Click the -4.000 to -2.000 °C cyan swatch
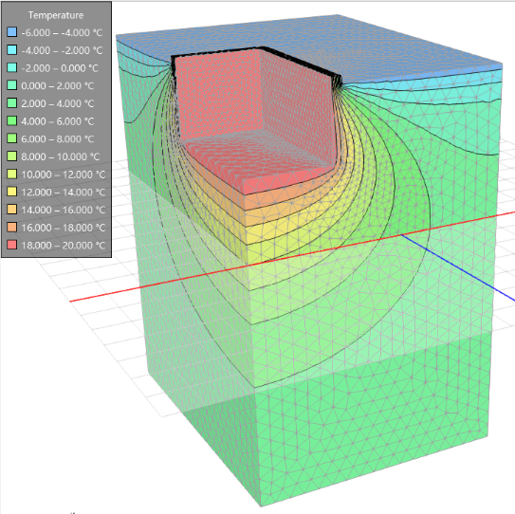Viewport: 515px width, 514px height. click(11, 49)
